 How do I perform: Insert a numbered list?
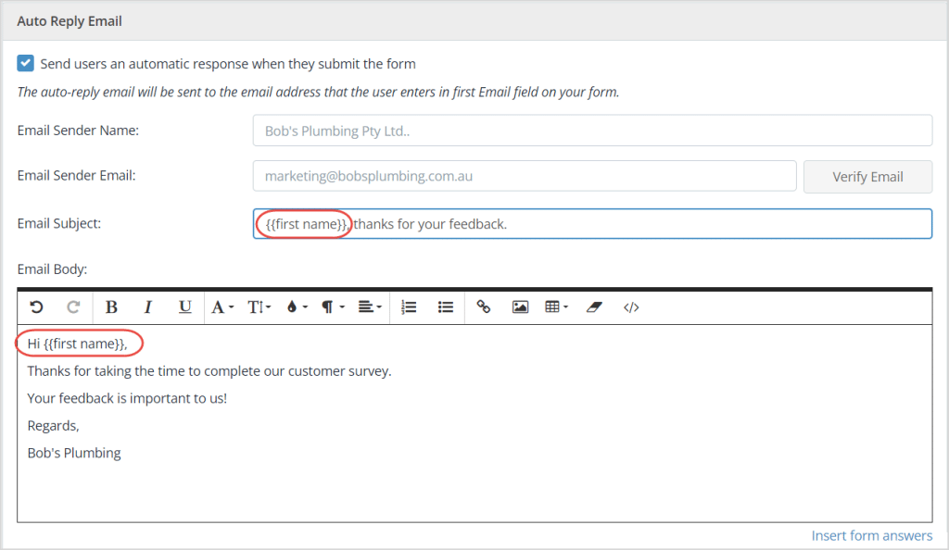pos(409,306)
